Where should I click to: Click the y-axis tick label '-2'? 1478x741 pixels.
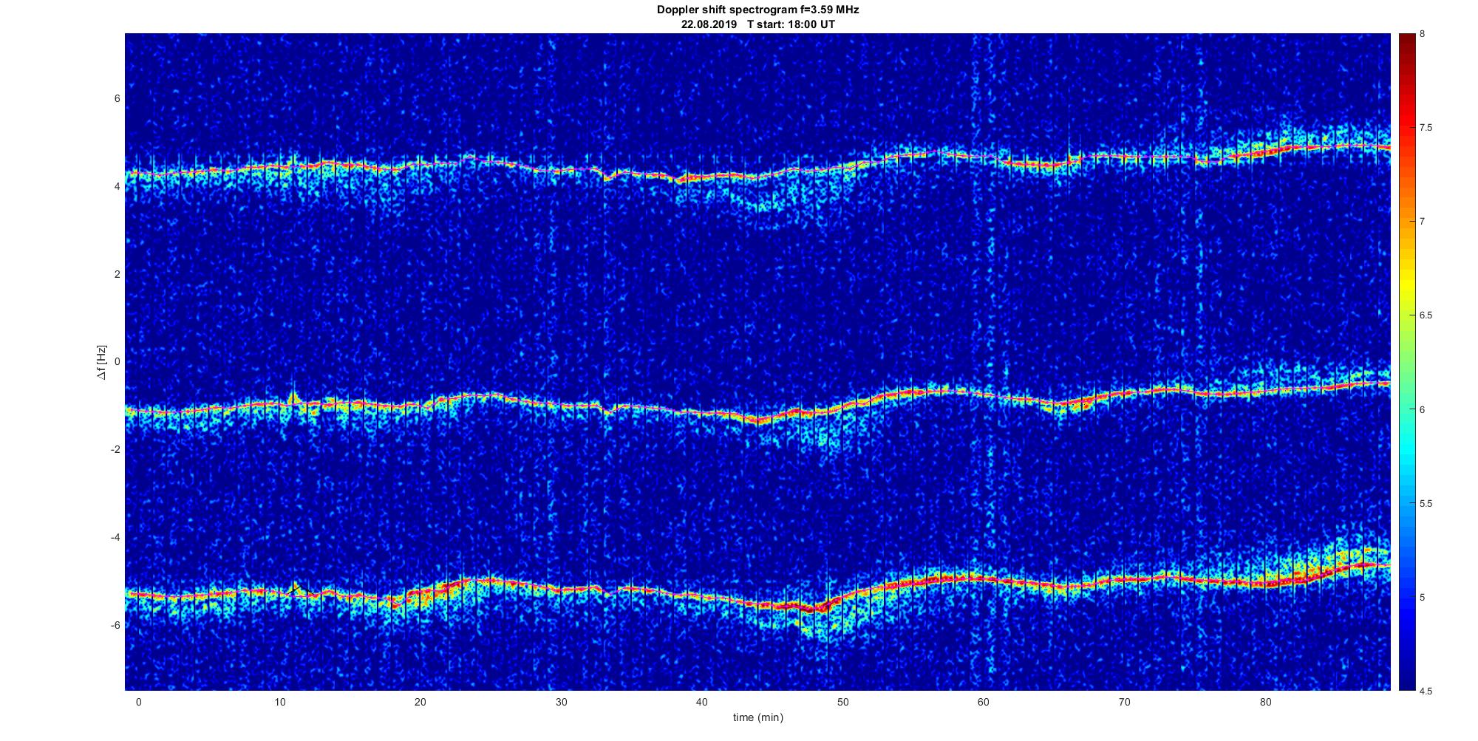pos(115,449)
